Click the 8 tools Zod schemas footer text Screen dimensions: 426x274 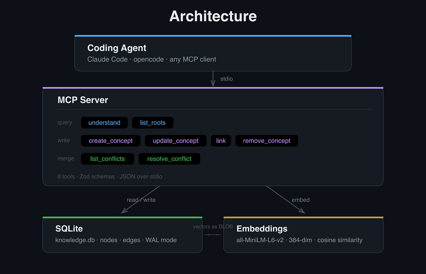pos(110,176)
